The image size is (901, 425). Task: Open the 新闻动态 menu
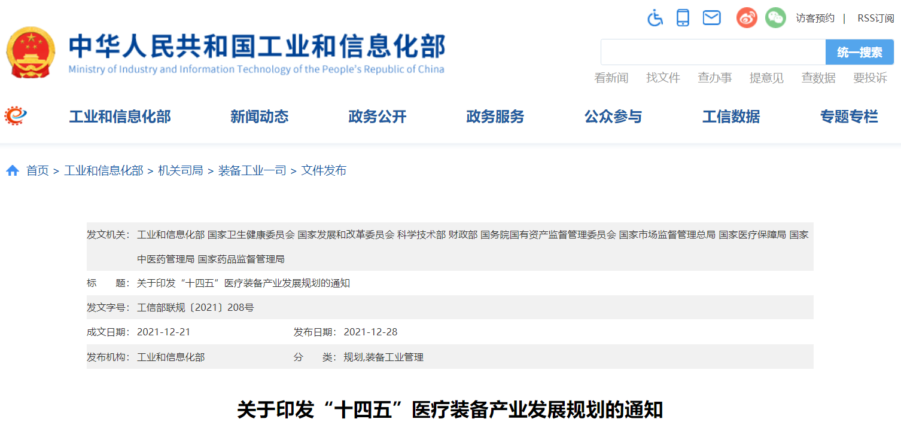[259, 117]
